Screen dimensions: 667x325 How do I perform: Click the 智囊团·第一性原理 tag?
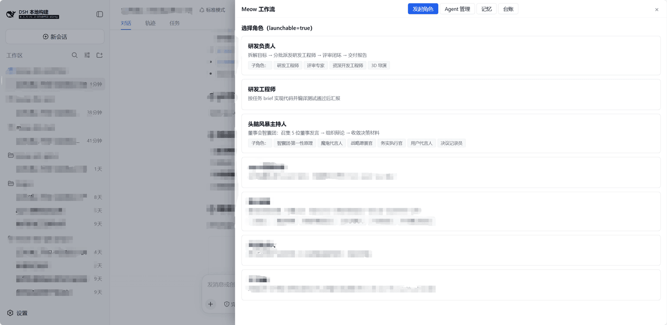coord(294,143)
